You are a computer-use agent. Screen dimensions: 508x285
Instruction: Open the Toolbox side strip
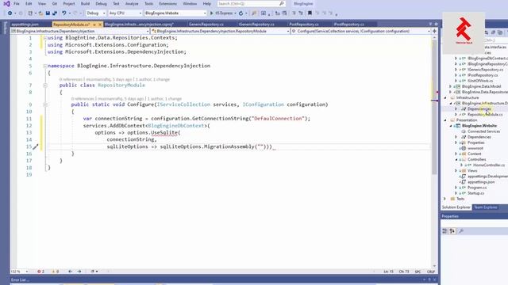pyautogui.click(x=5, y=28)
